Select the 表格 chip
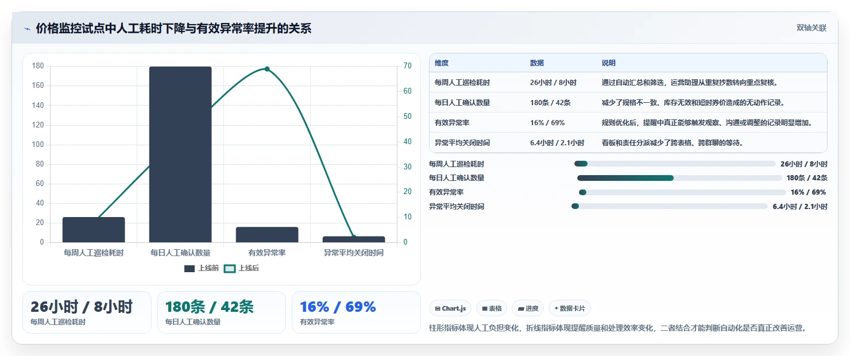Viewport: 850px width, 356px height. pos(492,308)
